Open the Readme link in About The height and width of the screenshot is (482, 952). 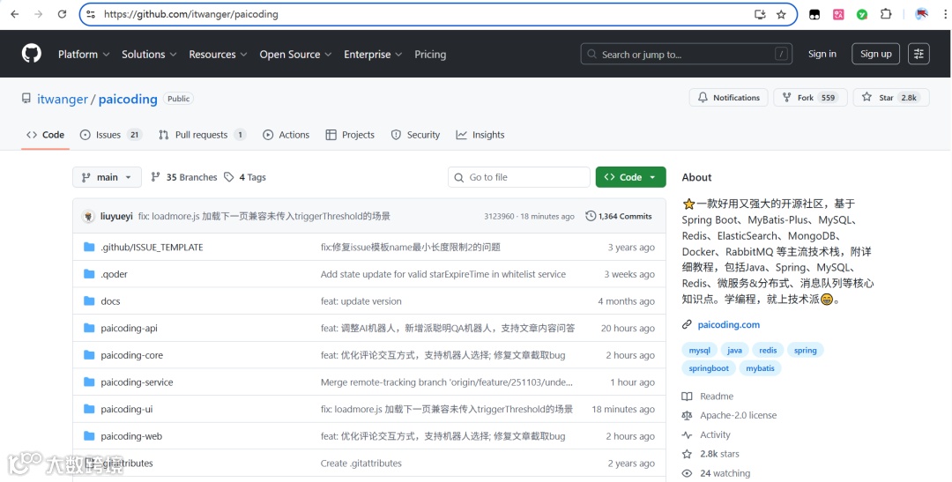(717, 397)
